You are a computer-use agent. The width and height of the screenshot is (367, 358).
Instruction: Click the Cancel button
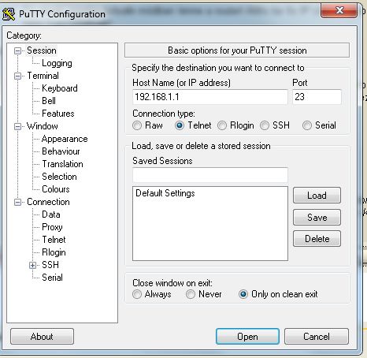coord(317,337)
